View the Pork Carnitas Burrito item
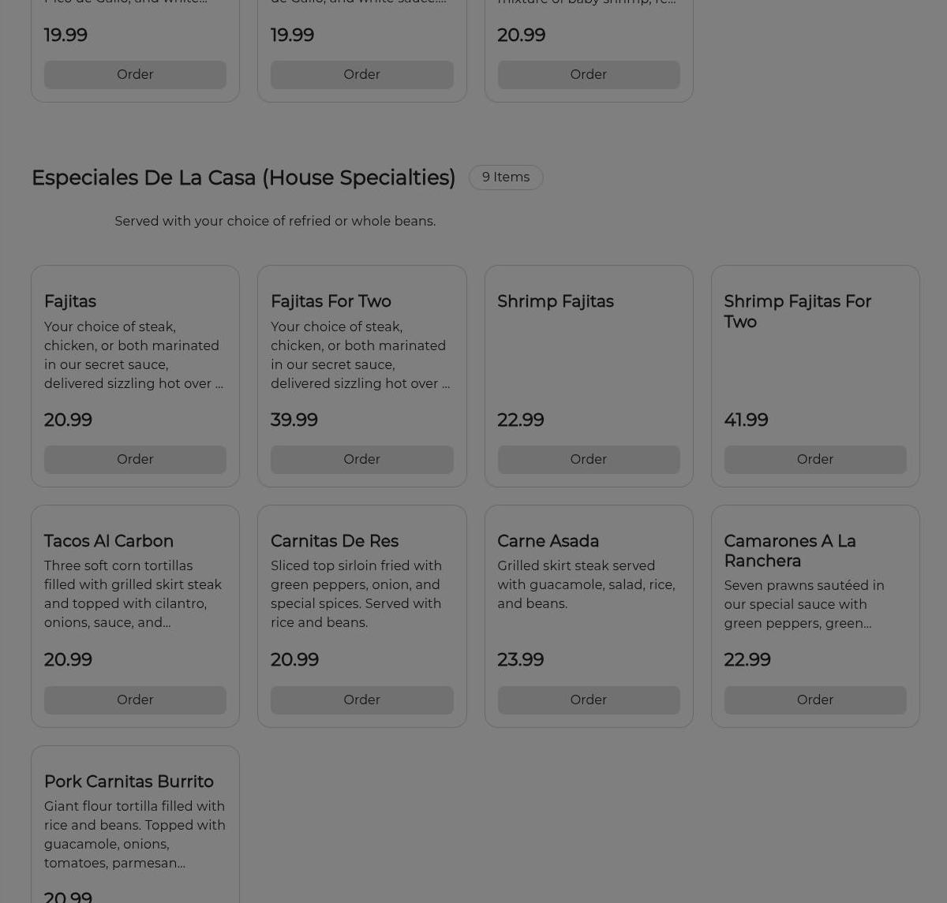947x903 pixels. 129,782
